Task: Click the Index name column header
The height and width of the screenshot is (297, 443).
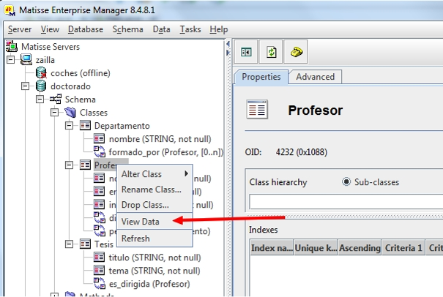Action: pos(272,248)
